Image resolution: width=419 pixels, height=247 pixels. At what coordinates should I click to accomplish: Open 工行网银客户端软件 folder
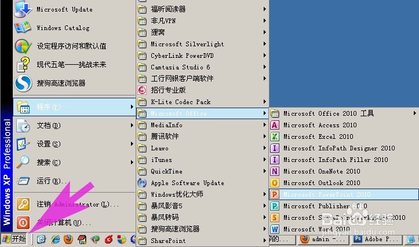203,79
